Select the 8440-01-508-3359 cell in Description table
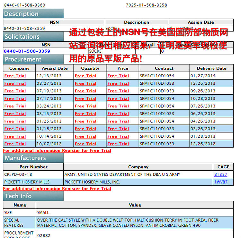This screenshot has width=241, height=238. click(x=54, y=29)
